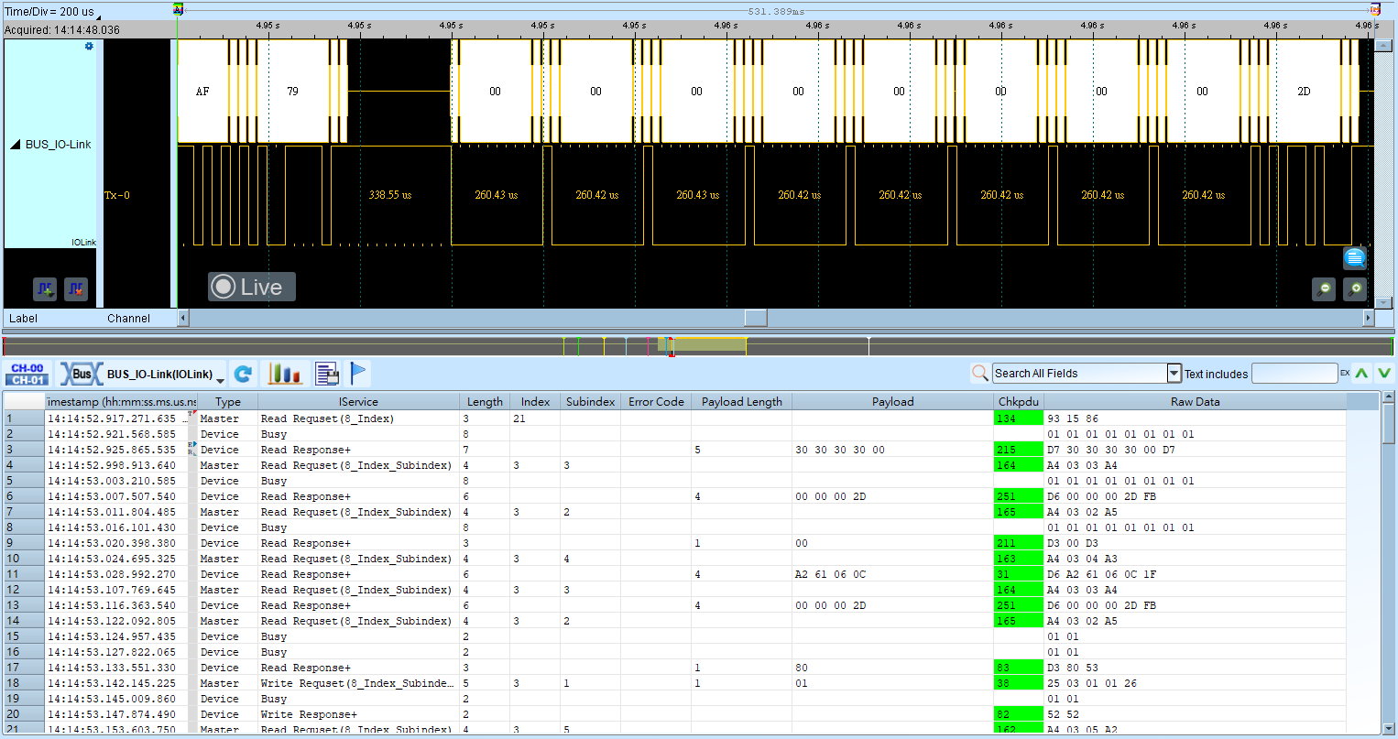1398x739 pixels.
Task: Click the blue flag marker icon
Action: click(x=358, y=374)
